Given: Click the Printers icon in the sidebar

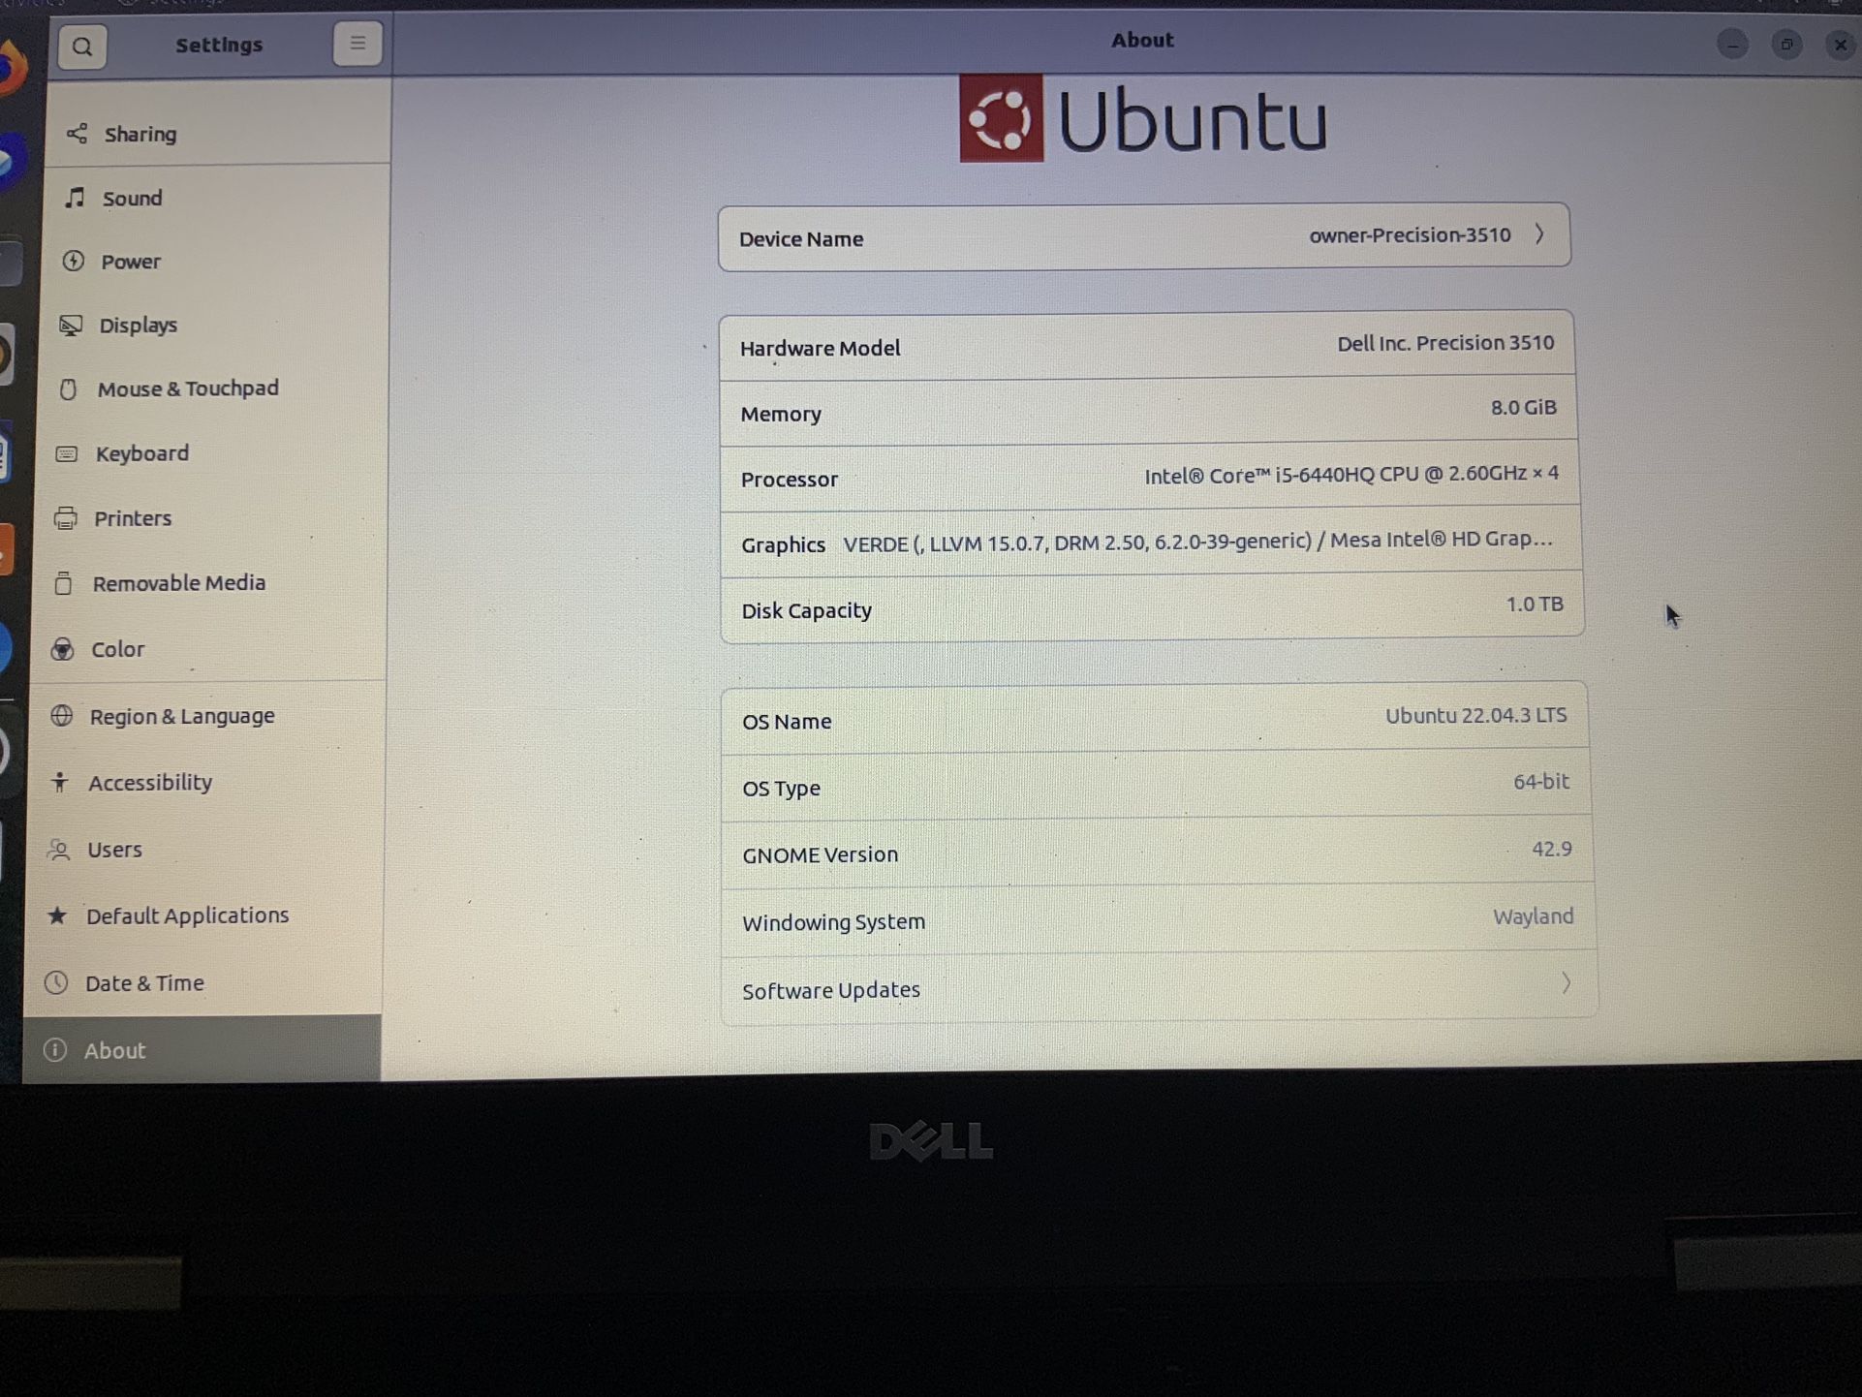Looking at the screenshot, I should 66,518.
